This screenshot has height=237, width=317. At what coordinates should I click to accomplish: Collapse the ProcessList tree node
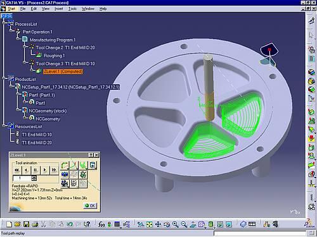4,22
